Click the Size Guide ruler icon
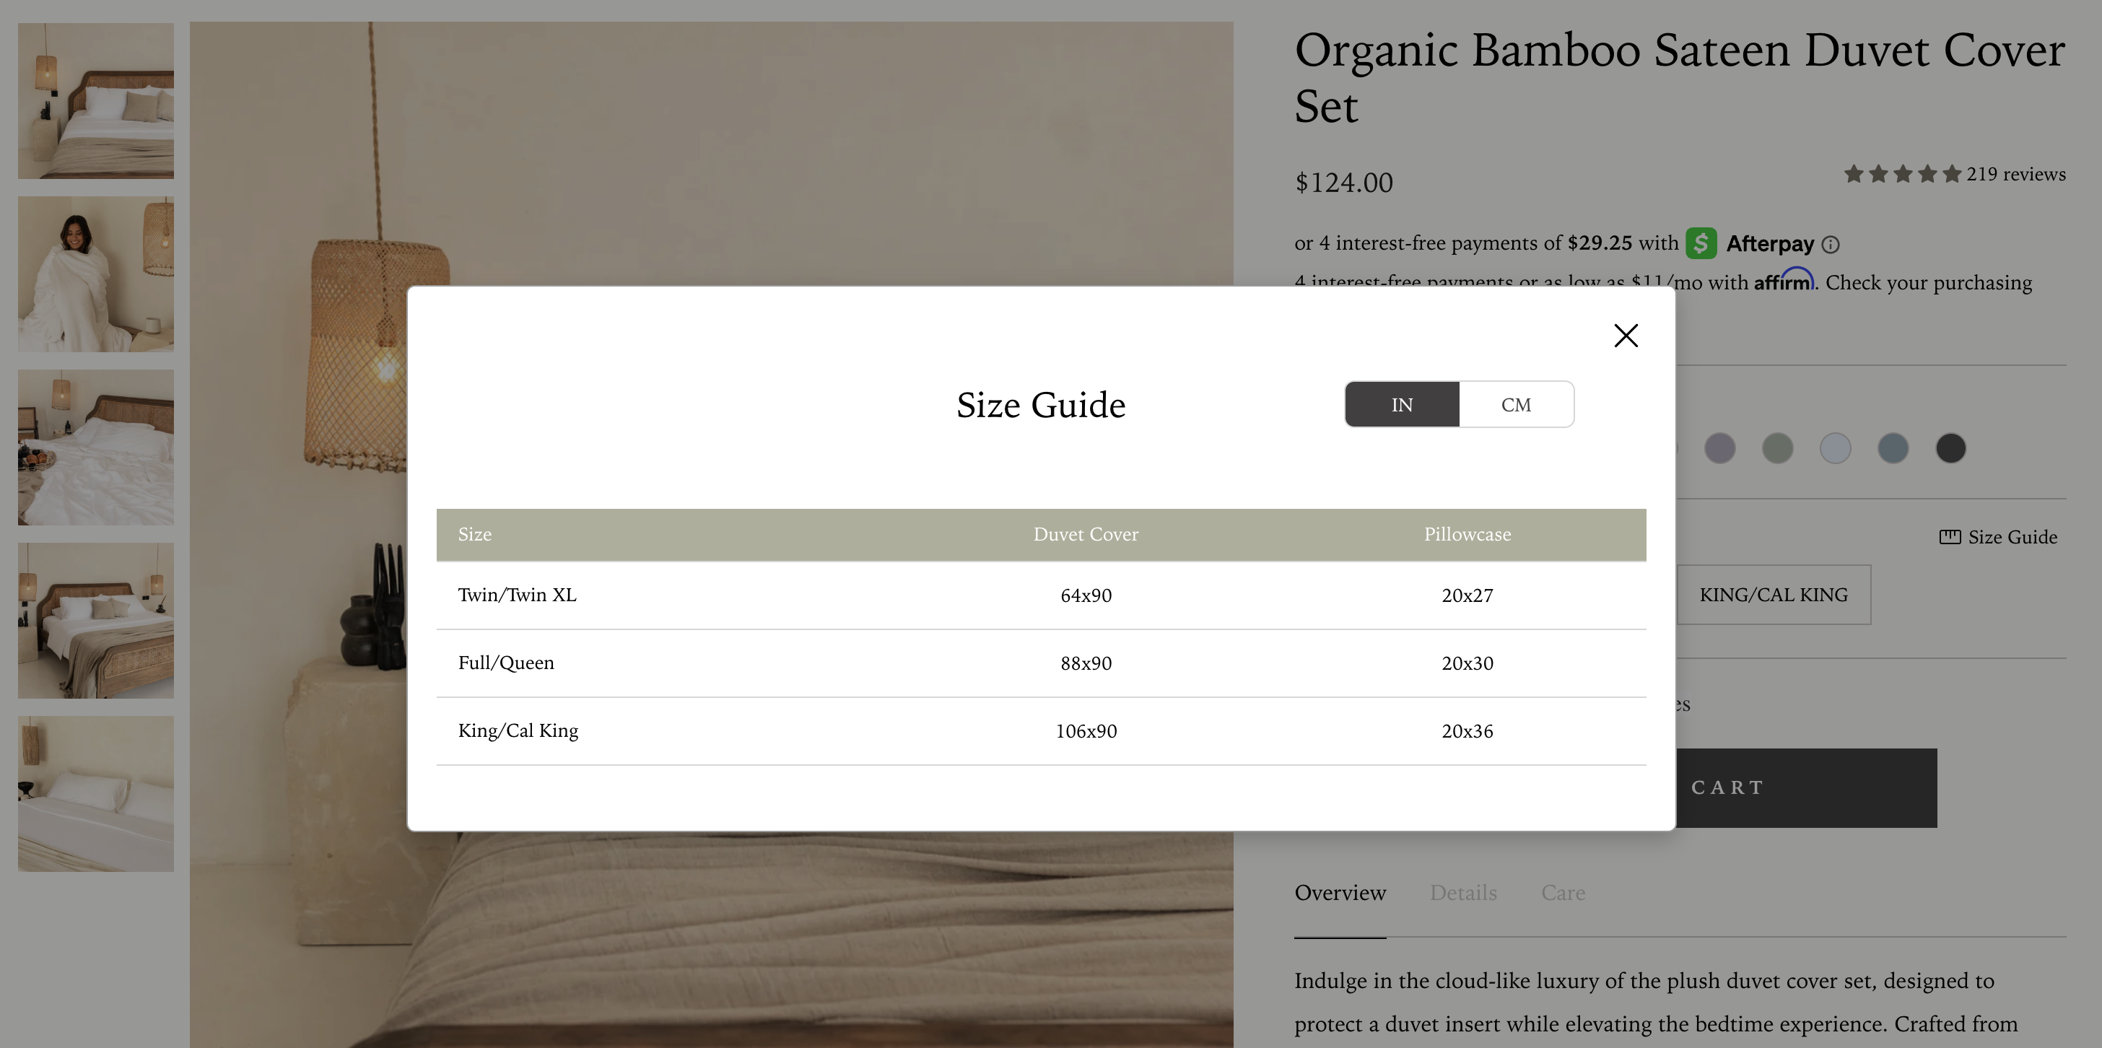The image size is (2102, 1048). (x=1950, y=537)
